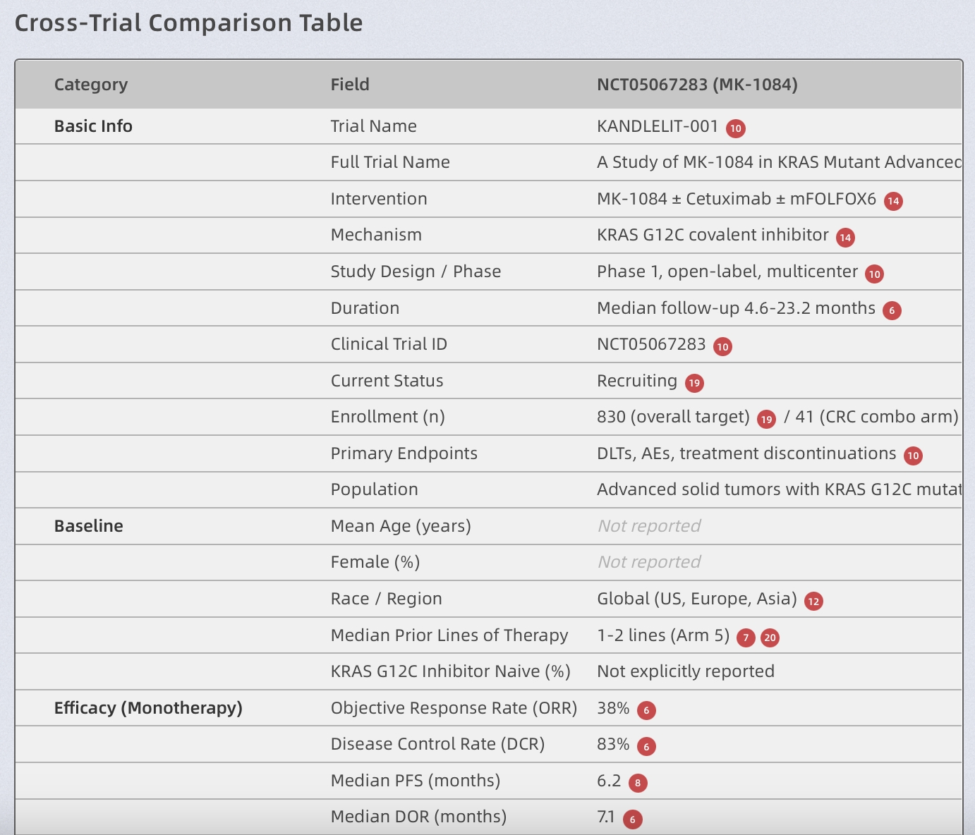
Task: Click citation 6 beside 38% ORR
Action: pos(646,710)
